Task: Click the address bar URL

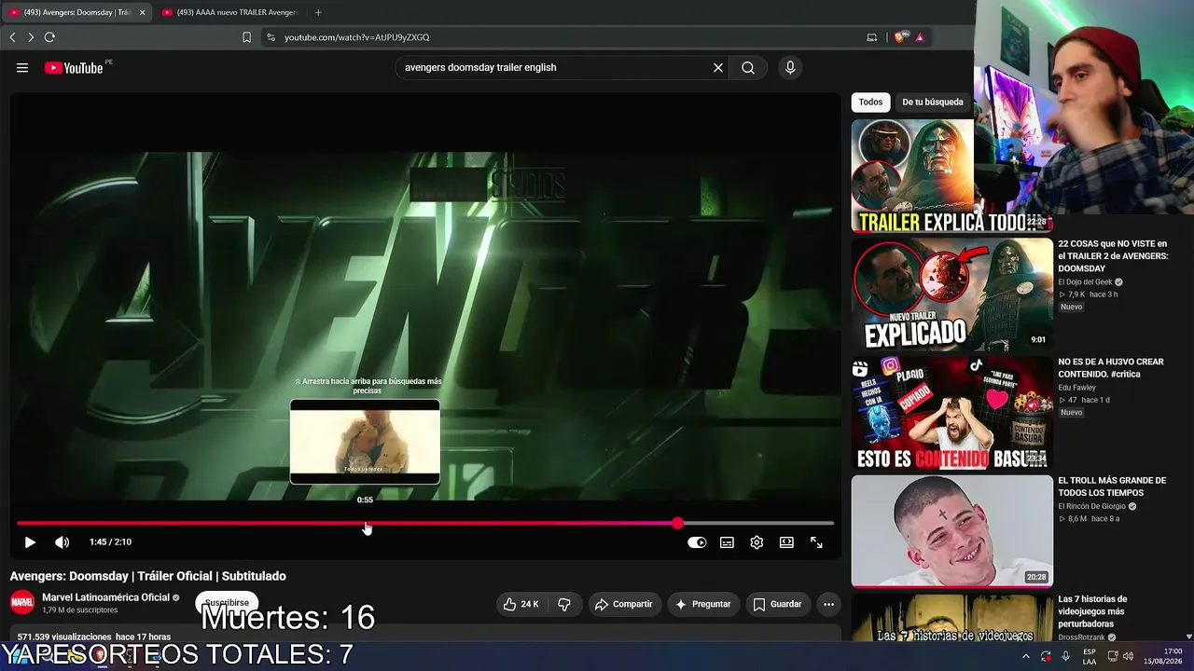Action: (x=357, y=37)
